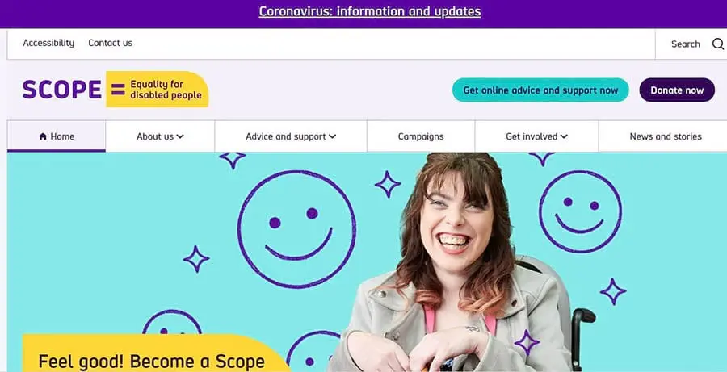The image size is (727, 372).
Task: Open the Campaigns menu item
Action: pyautogui.click(x=421, y=136)
